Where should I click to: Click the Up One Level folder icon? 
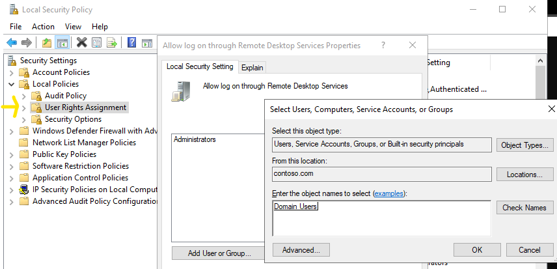point(47,43)
